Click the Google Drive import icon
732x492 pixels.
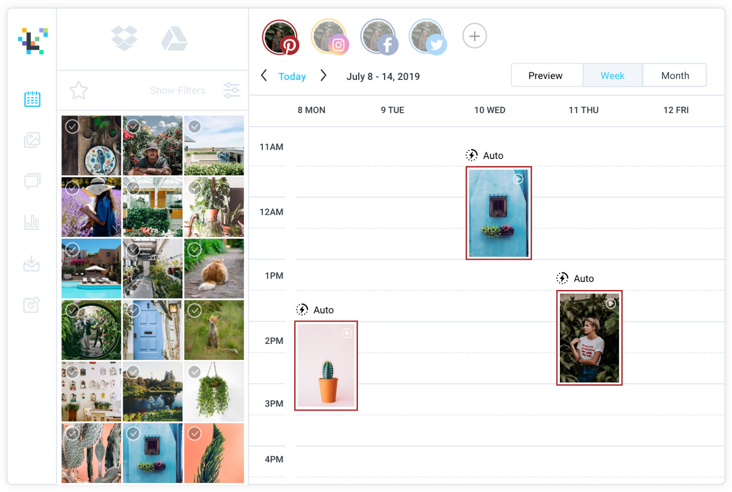(x=174, y=39)
